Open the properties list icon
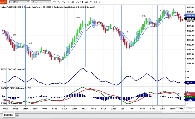Screen dimensions: 195x119 coord(100,2)
